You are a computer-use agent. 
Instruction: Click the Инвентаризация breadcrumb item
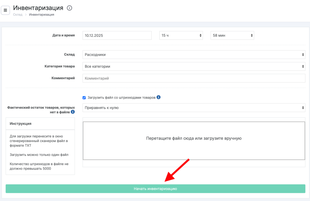click(41, 15)
